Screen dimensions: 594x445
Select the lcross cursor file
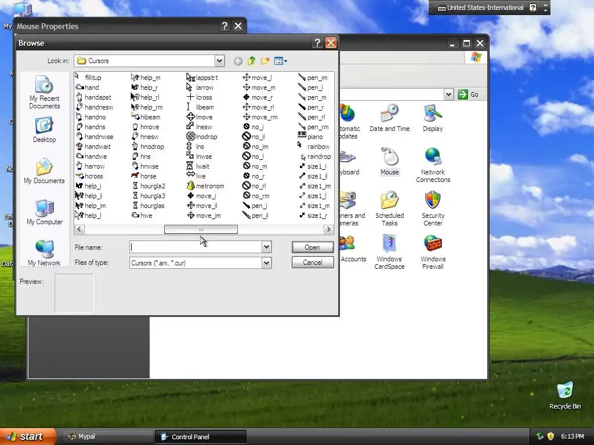(200, 97)
